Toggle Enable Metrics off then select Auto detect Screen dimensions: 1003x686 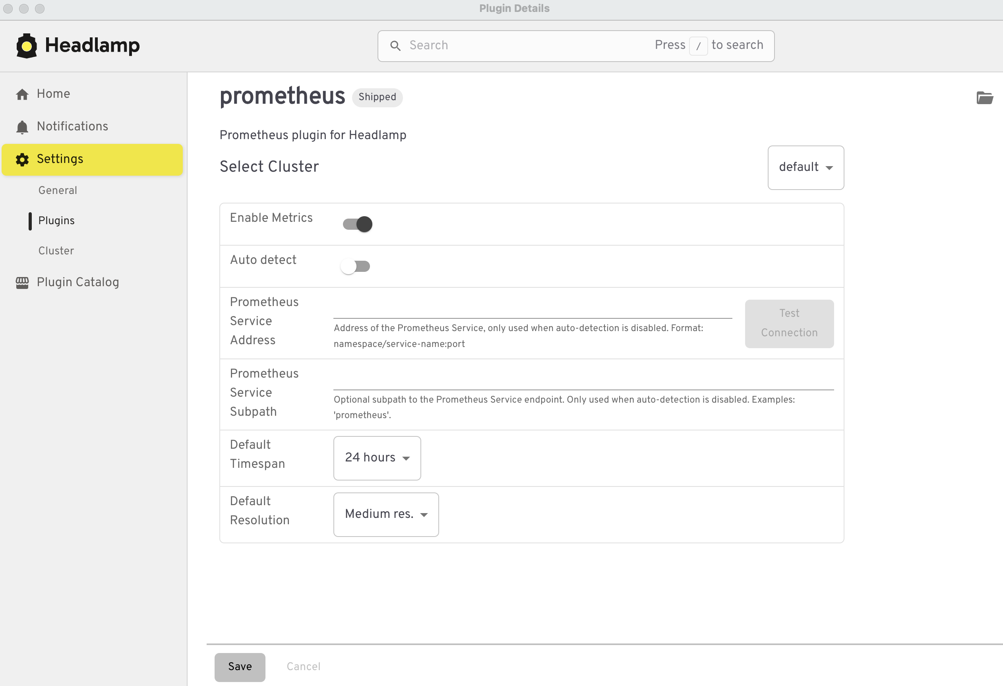356,224
